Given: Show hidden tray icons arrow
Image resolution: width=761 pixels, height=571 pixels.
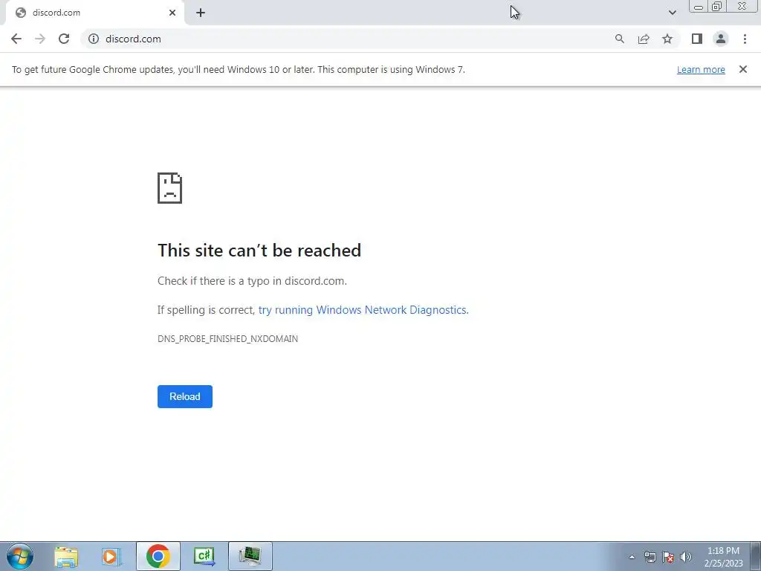Looking at the screenshot, I should pos(632,557).
